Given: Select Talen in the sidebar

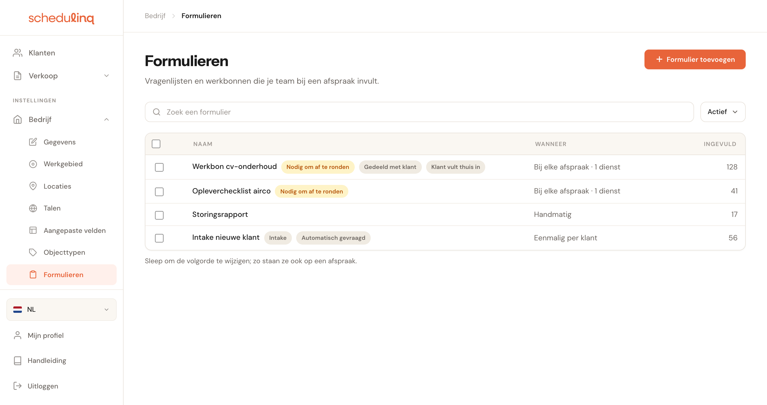Looking at the screenshot, I should coord(61,208).
